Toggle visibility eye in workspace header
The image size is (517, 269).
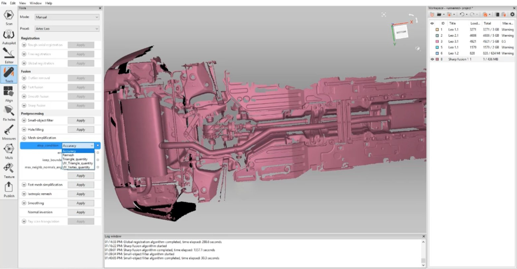point(432,24)
